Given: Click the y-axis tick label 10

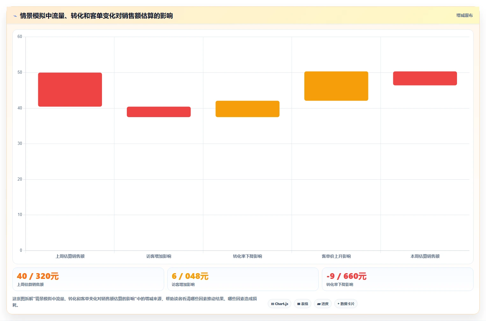Looking at the screenshot, I should pyautogui.click(x=20, y=215).
